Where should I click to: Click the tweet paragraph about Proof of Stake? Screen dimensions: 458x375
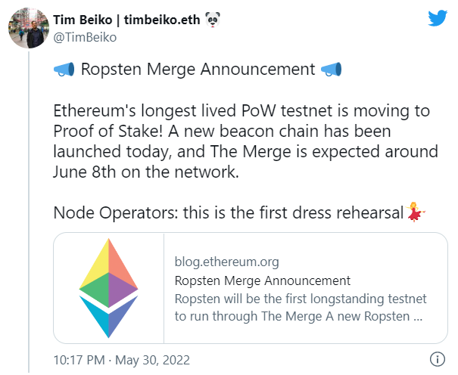point(245,141)
